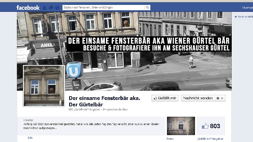Viewport: 253px width, 142px height.
Task: Click '803 Gefällt mir-Angaben' text under title
Action: tap(84, 109)
